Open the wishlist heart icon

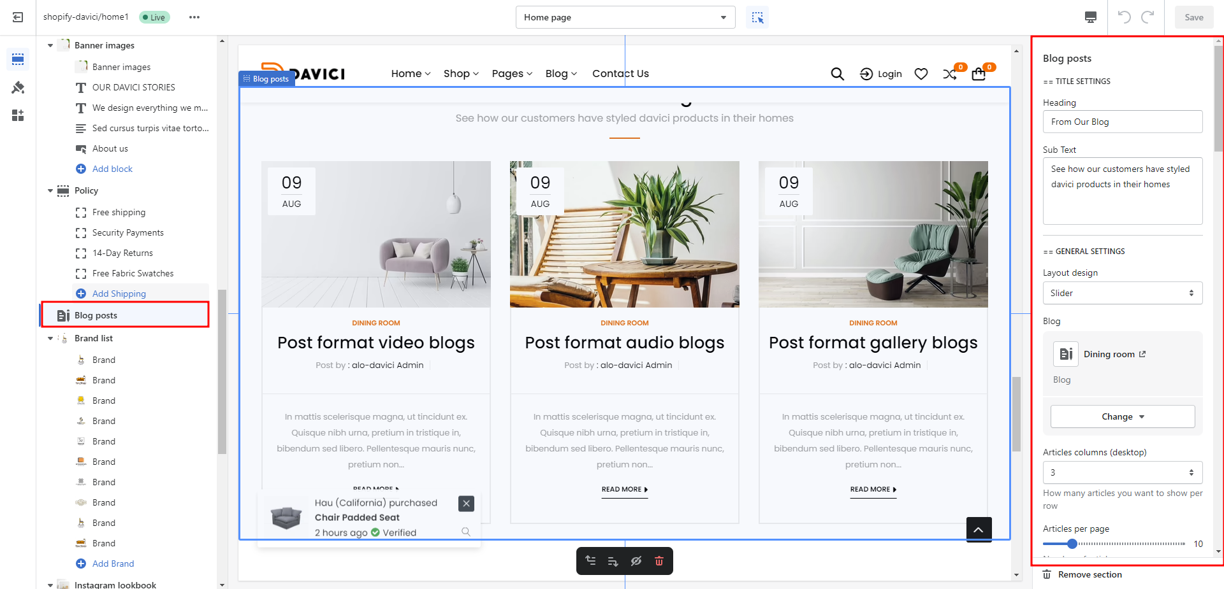coord(921,74)
